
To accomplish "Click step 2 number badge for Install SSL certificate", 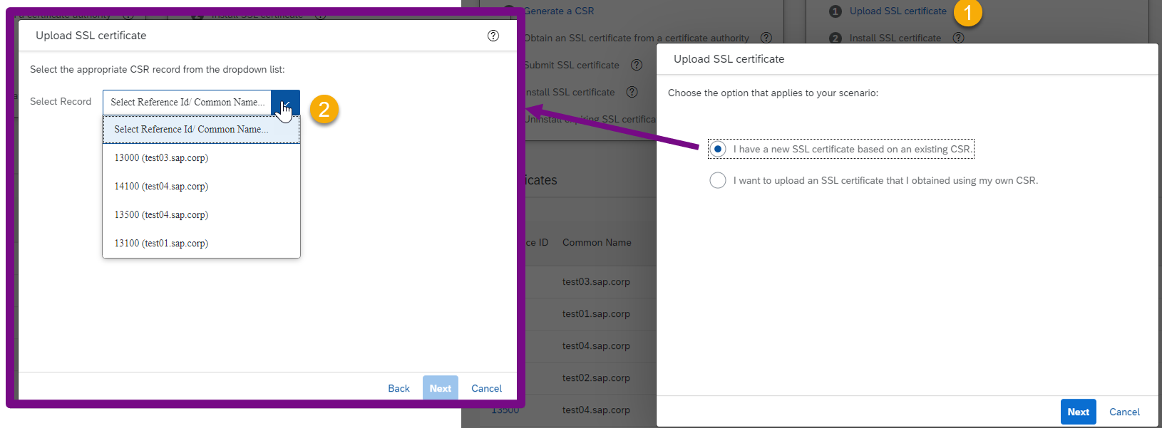I will 835,38.
